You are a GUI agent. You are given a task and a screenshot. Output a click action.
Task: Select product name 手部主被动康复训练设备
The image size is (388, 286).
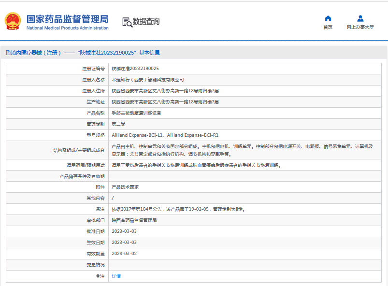[x=136, y=113]
